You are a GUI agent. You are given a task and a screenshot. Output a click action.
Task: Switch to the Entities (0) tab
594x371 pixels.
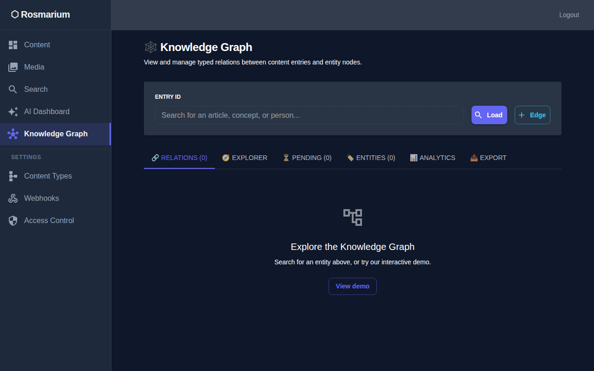click(x=371, y=158)
